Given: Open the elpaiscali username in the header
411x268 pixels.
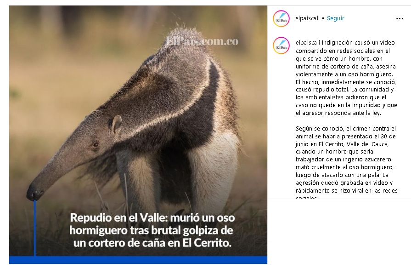Looking at the screenshot, I should 307,18.
